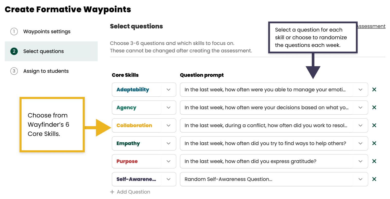Expand the Agency question prompt dropdown
This screenshot has width=390, height=199.
click(x=360, y=107)
